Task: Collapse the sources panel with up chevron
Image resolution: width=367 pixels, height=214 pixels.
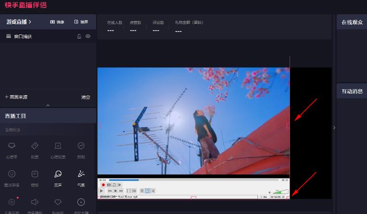Action: pos(48,105)
